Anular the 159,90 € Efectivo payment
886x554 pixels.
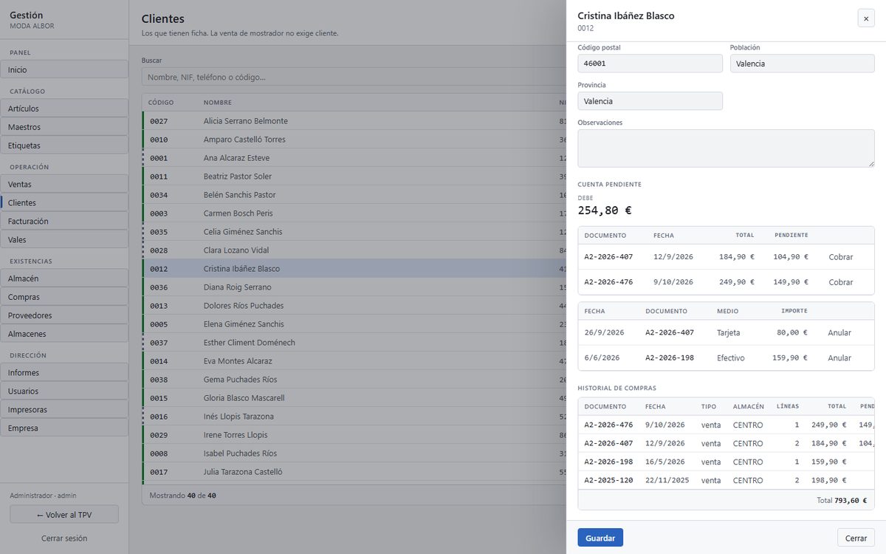(839, 358)
